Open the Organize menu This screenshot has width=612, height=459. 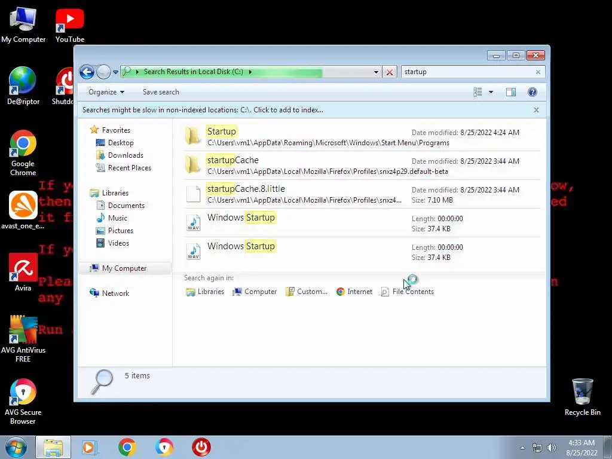coord(106,92)
